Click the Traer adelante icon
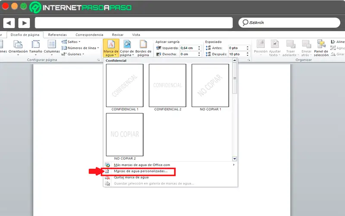The width and height of the screenshot is (345, 216). pyautogui.click(x=290, y=44)
